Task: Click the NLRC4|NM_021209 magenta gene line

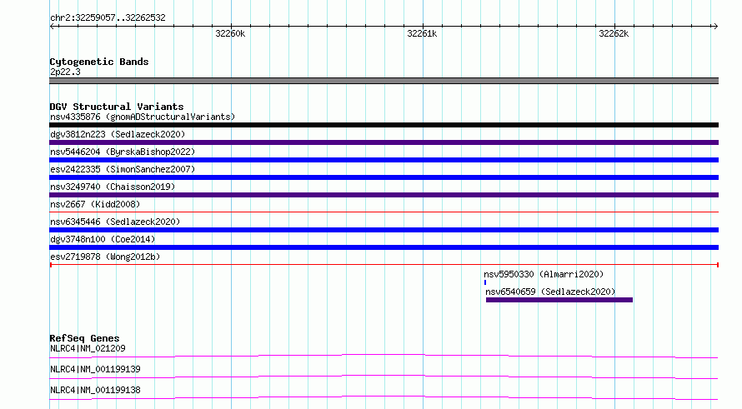Action: point(384,356)
